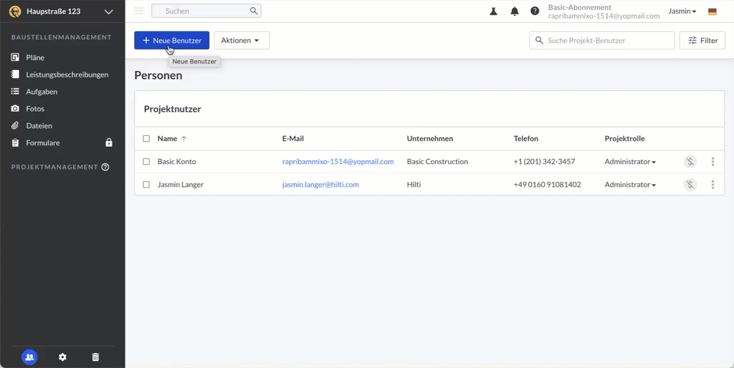The width and height of the screenshot is (734, 368).
Task: Click the Neue Benutzer button
Action: click(172, 40)
